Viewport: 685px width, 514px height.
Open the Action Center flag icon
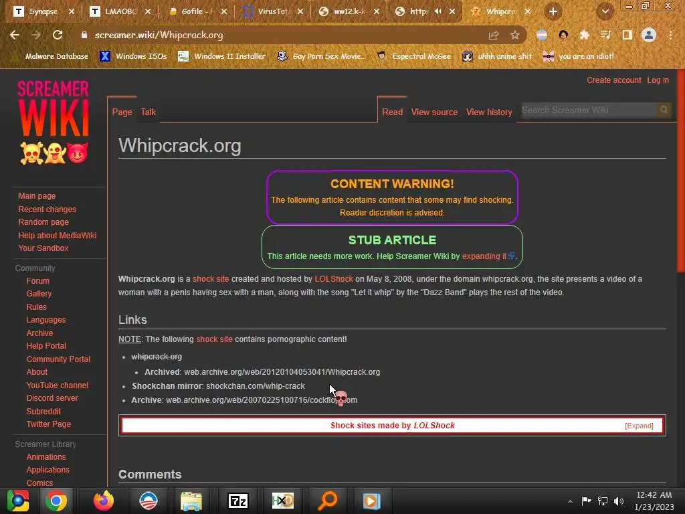click(x=586, y=501)
